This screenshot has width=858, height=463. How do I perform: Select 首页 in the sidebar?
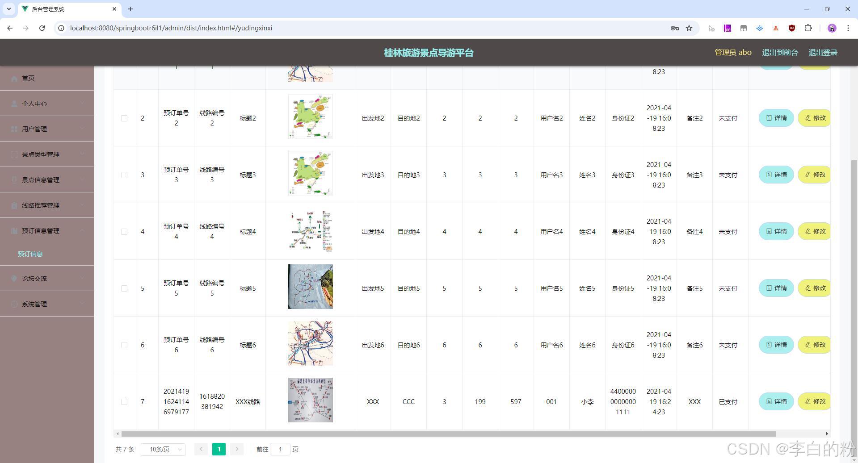point(47,78)
